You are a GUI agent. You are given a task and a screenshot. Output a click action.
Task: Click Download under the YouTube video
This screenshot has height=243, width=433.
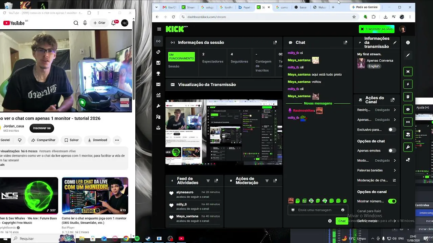[97, 140]
